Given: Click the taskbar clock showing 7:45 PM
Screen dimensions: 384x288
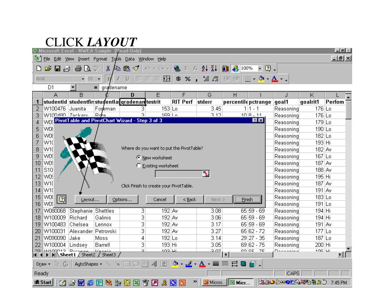Looking at the screenshot, I should [339, 282].
